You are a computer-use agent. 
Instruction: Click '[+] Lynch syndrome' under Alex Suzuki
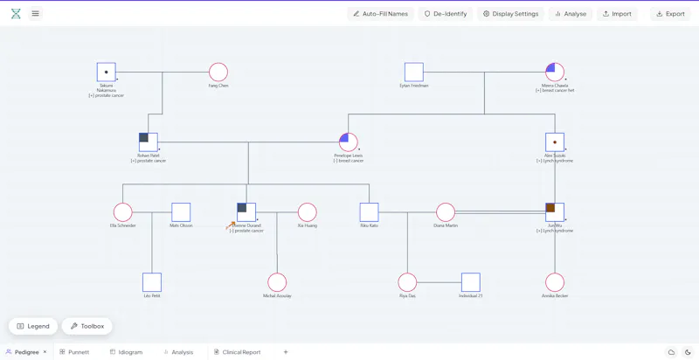click(555, 161)
